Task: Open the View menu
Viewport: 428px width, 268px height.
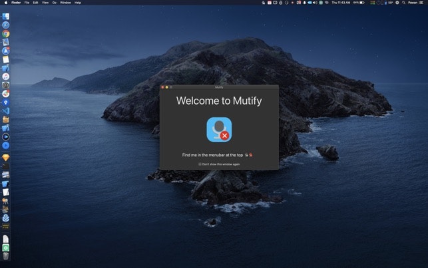Action: [x=45, y=3]
